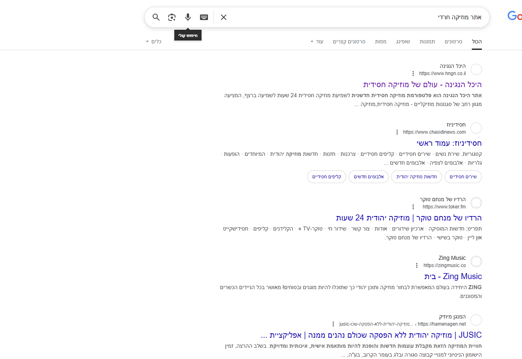Open the virtual keyboard icon

[x=204, y=17]
